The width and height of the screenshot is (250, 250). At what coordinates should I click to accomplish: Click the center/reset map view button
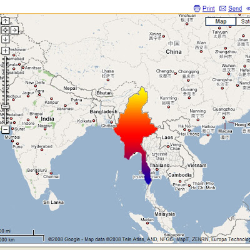click(5, 30)
